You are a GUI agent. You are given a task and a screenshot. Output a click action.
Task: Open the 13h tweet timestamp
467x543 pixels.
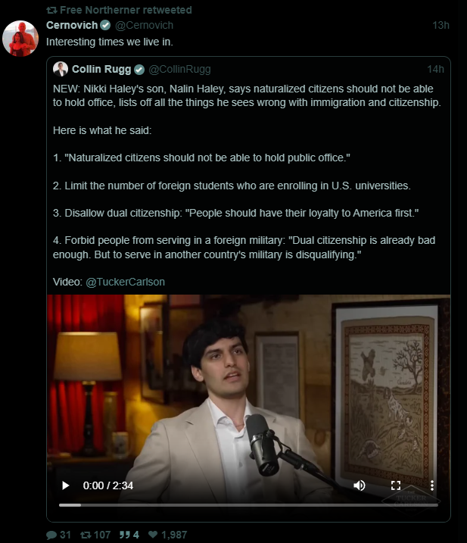[441, 25]
